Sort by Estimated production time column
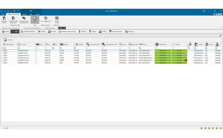 point(93,45)
